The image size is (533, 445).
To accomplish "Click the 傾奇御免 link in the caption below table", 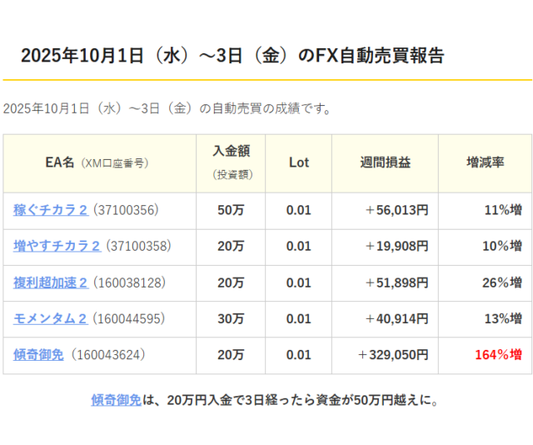I will click(x=116, y=400).
